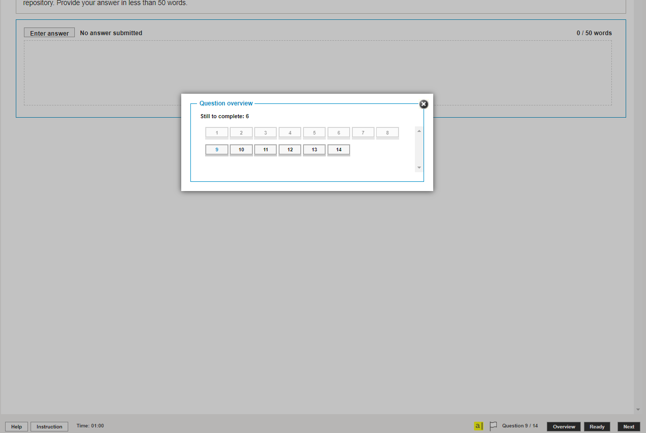The image size is (646, 433).
Task: Select question 9 in overview
Action: tap(217, 150)
